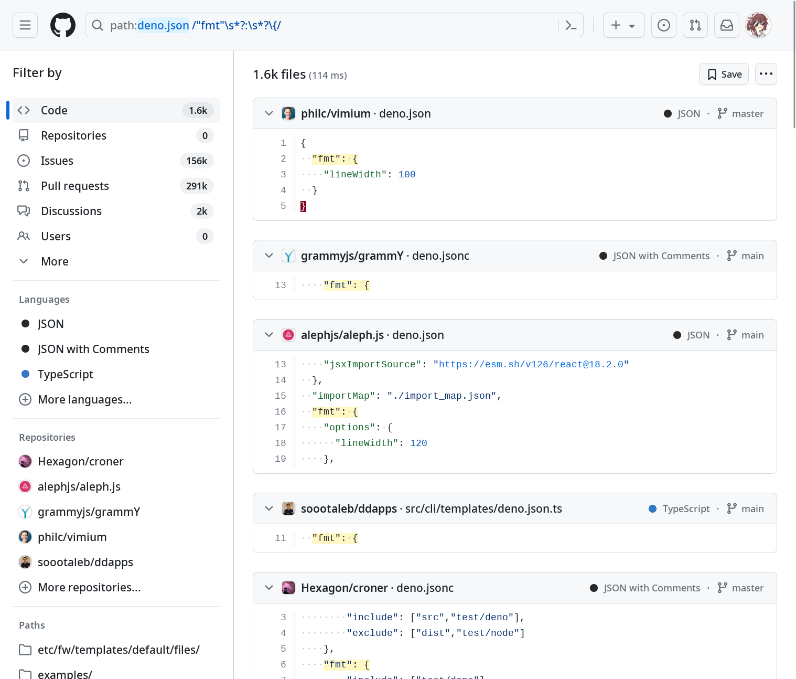This screenshot has height=679, width=796.
Task: Click soootaleb avatar in result header
Action: point(288,508)
